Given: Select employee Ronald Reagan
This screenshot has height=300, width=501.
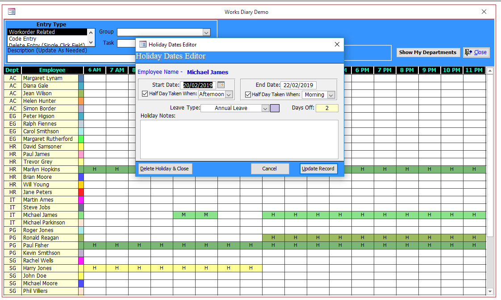Looking at the screenshot, I should point(50,238).
